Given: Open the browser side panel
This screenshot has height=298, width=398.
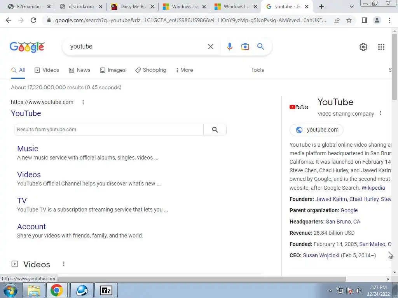Looking at the screenshot, I should pyautogui.click(x=365, y=20).
